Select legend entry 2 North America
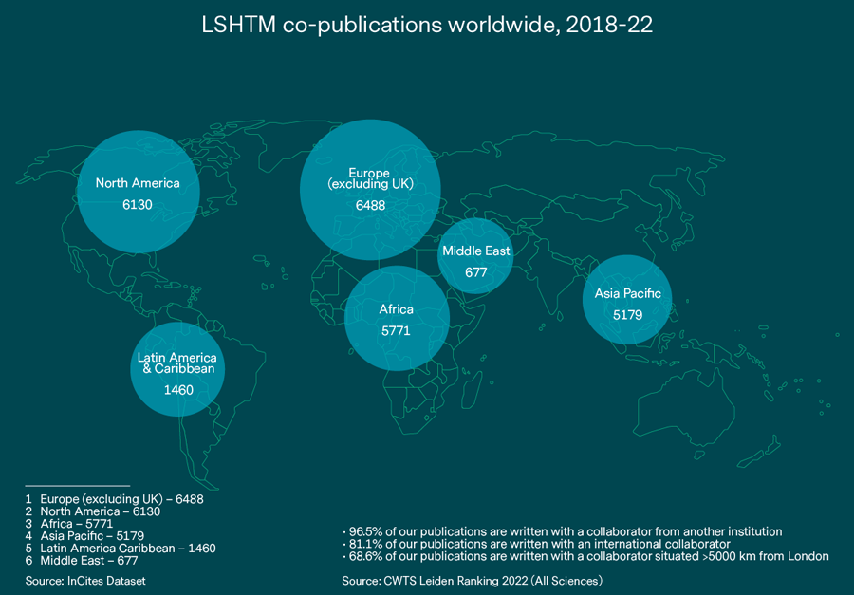 point(93,511)
